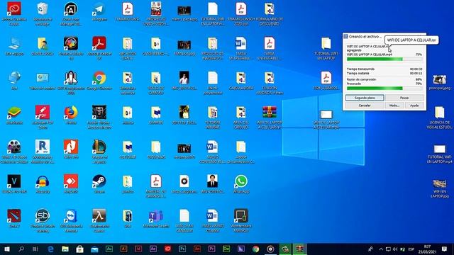Open Premiere Pro from the taskbar
Viewport: 454px width, 255px height.
(x=211, y=249)
